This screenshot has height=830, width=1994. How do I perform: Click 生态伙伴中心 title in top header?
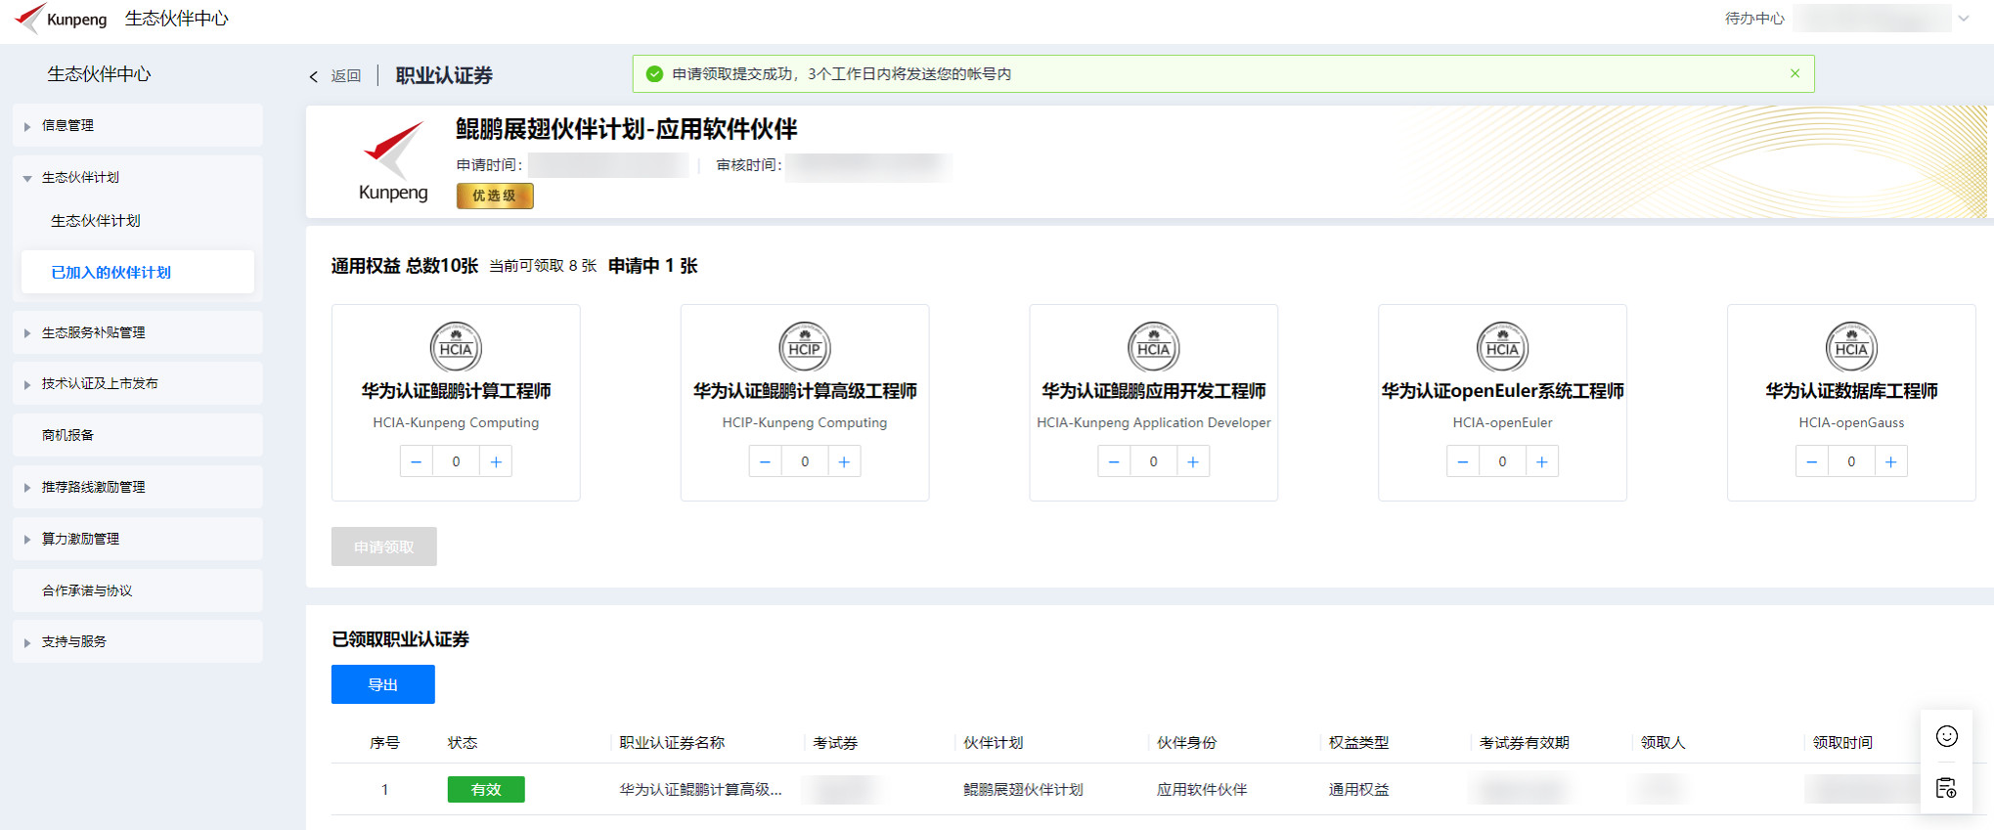coord(177,19)
